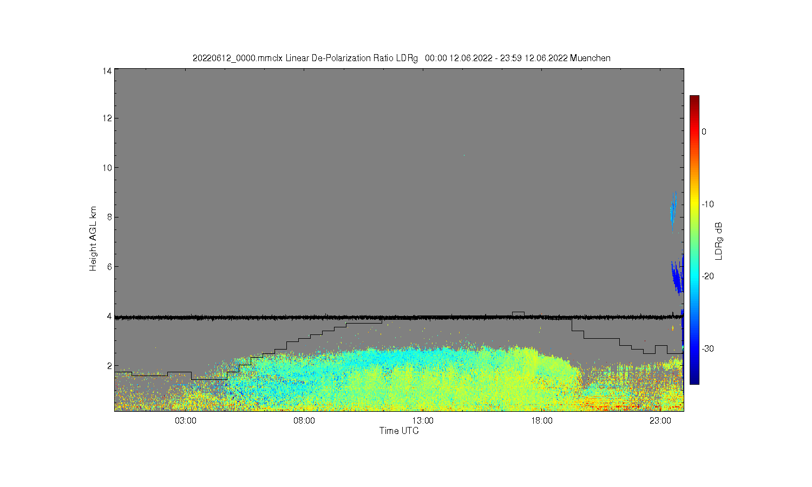
Task: Click the height axis label 8
Action: (109, 217)
